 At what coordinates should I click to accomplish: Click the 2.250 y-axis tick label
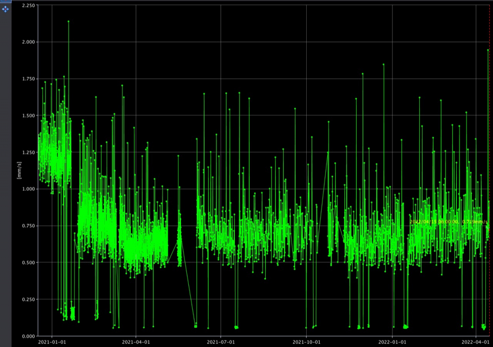point(27,5)
